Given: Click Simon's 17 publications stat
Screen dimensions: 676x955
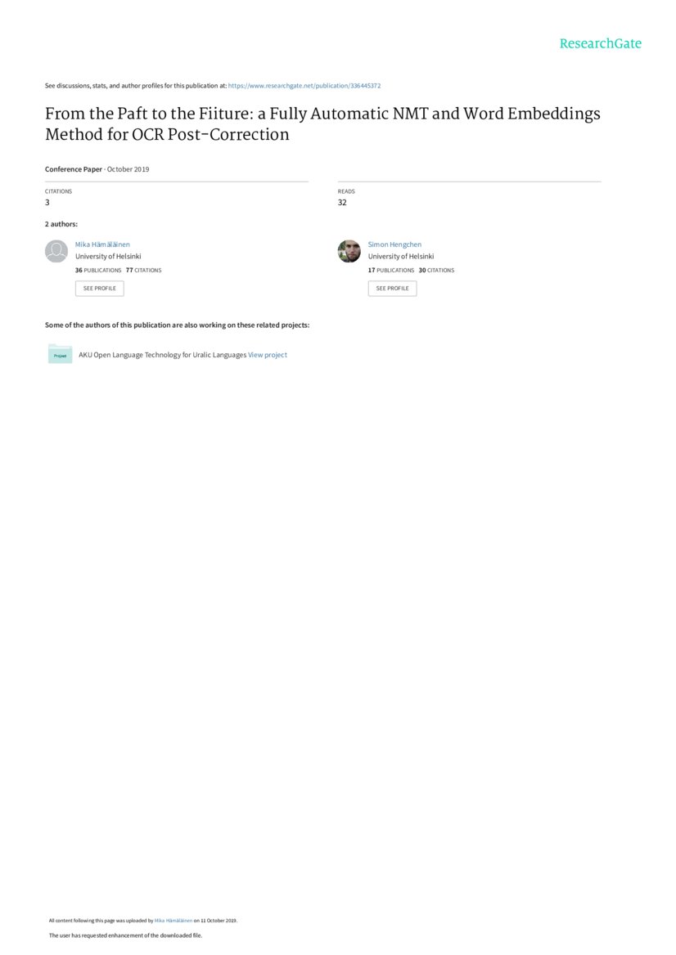Looking at the screenshot, I should coord(390,270).
